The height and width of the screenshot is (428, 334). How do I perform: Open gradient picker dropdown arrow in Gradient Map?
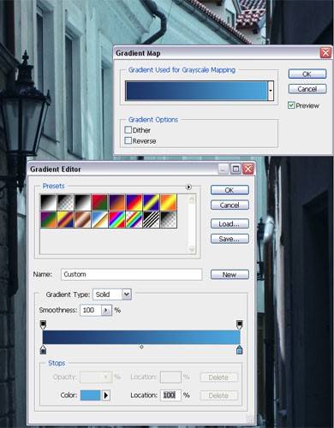[271, 91]
